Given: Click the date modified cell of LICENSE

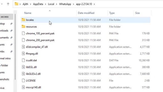Looking at the screenshot, I should (89, 80).
